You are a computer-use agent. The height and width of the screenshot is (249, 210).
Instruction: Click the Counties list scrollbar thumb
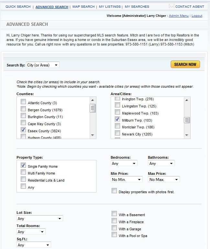pos(93,108)
